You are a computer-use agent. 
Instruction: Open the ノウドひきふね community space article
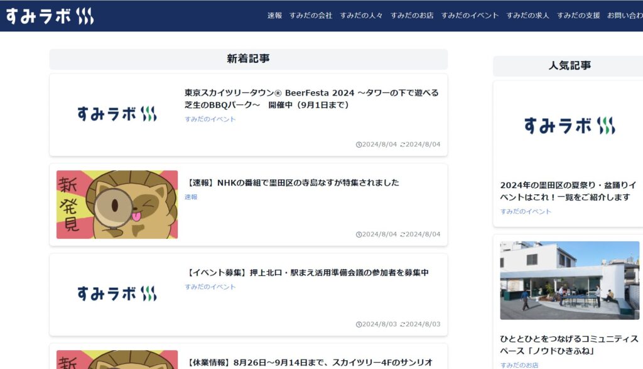click(569, 344)
